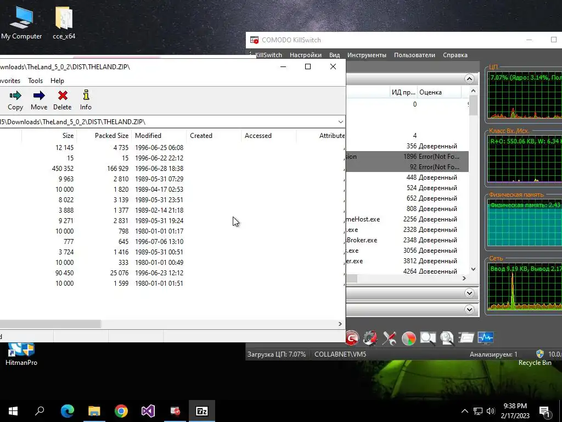This screenshot has width=562, height=422.
Task: Select the HitmanPro desktop shortcut
Action: coord(21,354)
